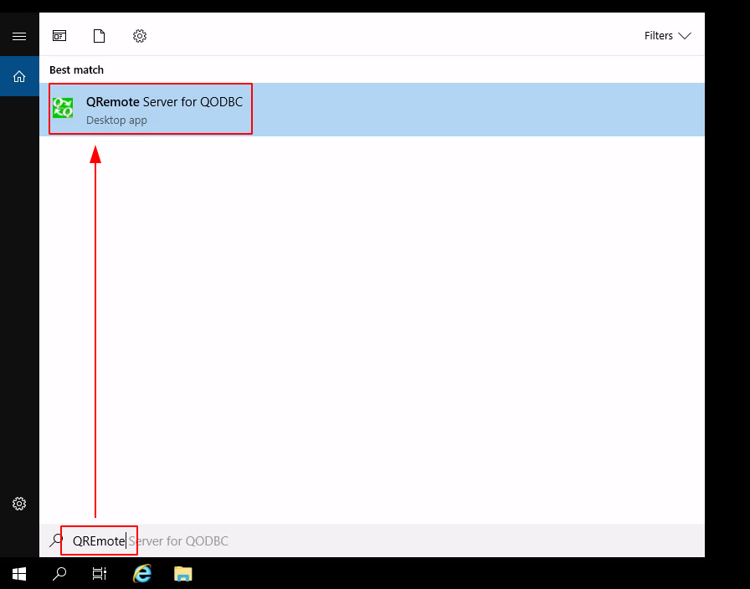Filter results by Settings gear icon

tap(140, 36)
